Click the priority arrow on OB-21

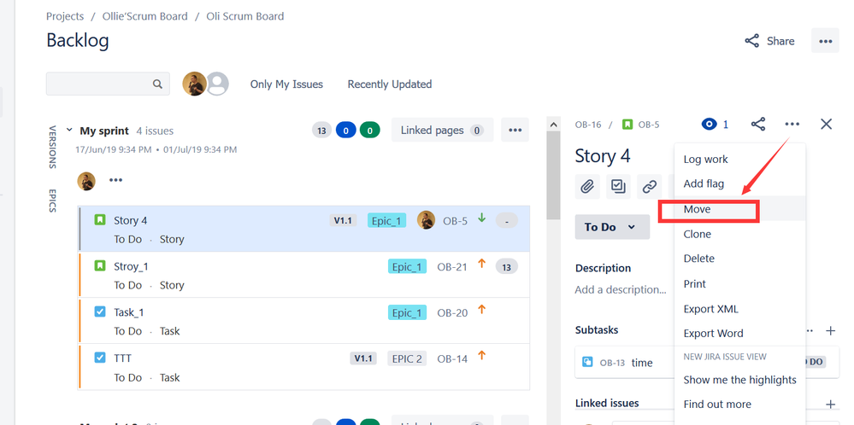pos(481,264)
